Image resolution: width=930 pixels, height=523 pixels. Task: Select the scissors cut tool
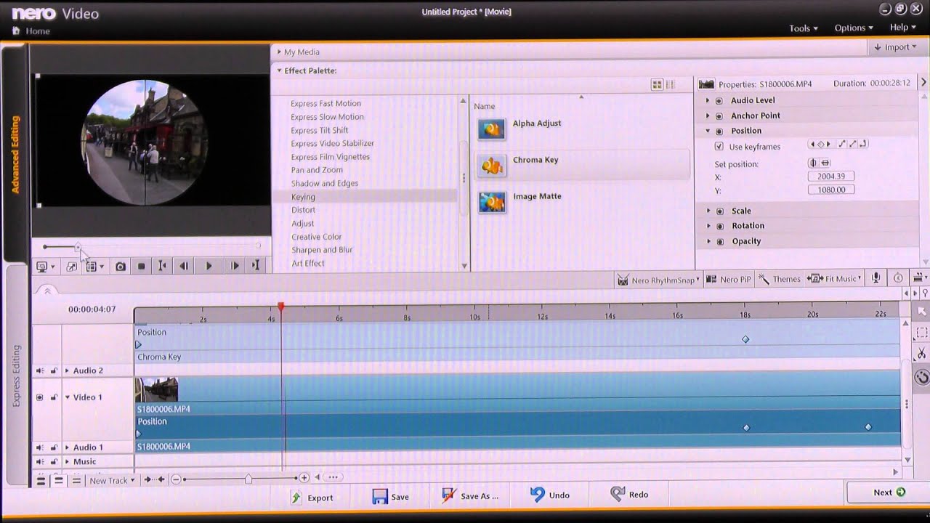tap(921, 354)
